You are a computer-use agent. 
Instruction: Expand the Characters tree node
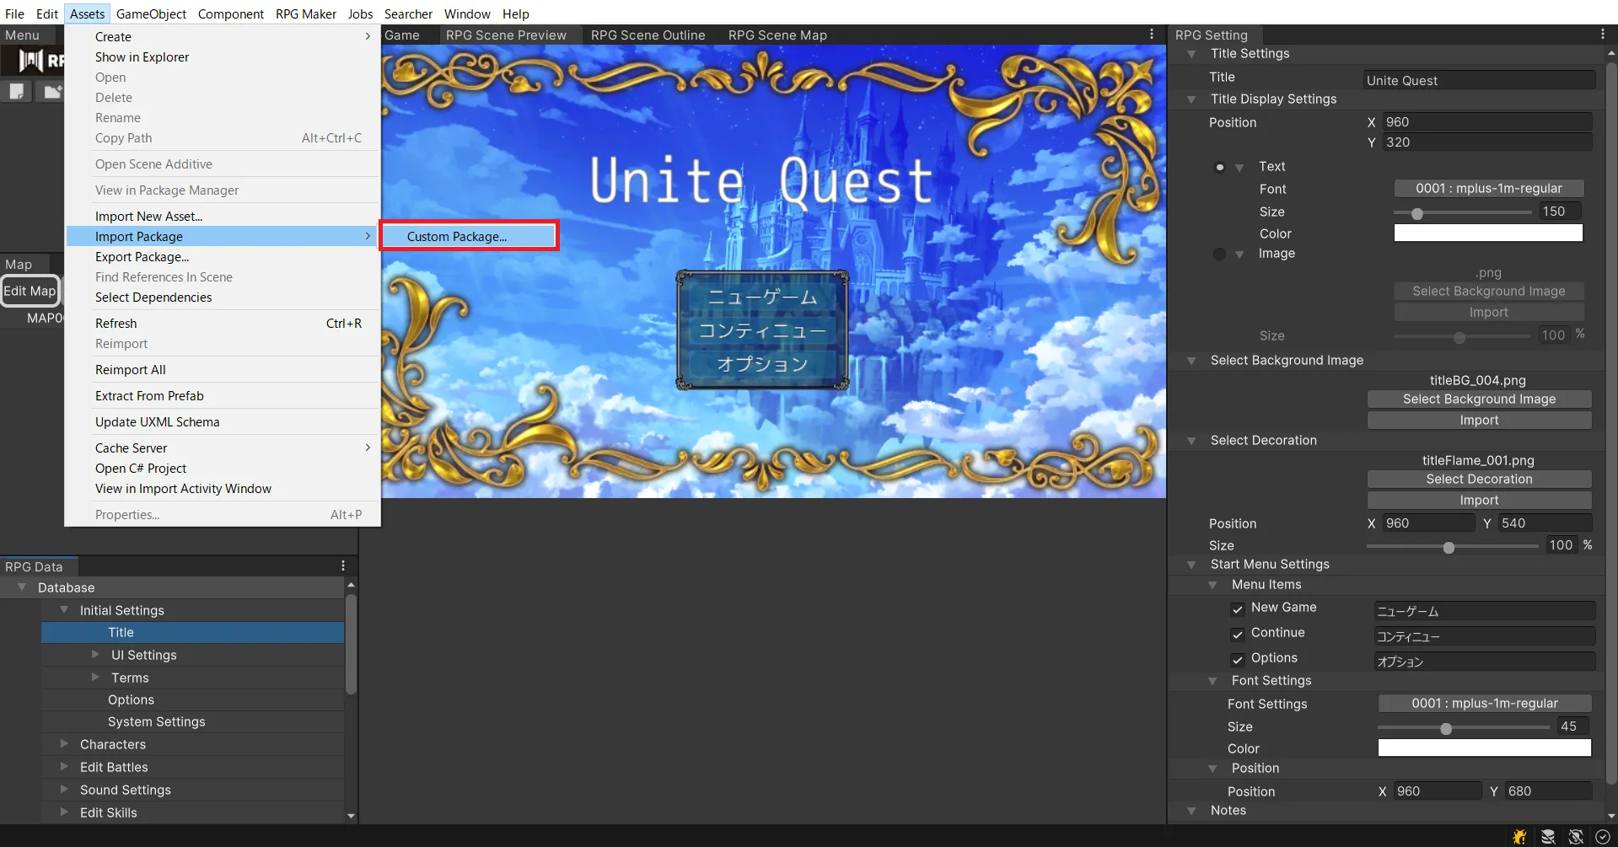click(x=64, y=744)
